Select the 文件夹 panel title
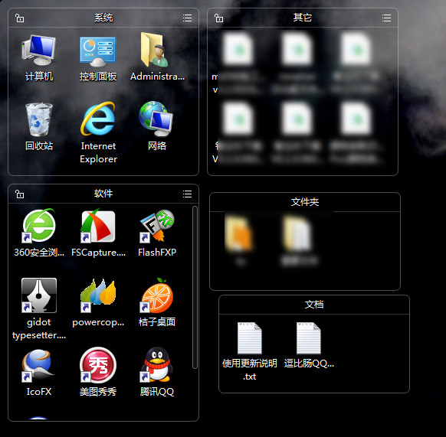This screenshot has width=446, height=437. 305,202
